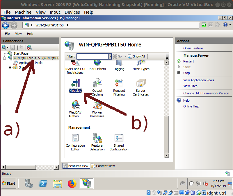Open the IIS Manager File menu

tap(7, 34)
